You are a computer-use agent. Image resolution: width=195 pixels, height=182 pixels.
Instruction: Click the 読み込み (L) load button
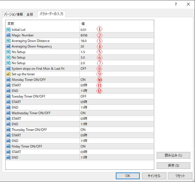point(173,155)
